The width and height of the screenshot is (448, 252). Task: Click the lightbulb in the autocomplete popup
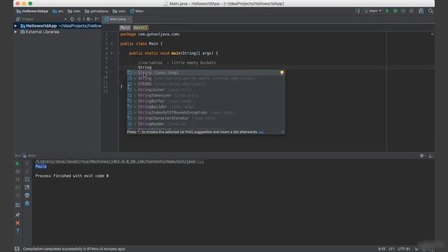coord(281,73)
